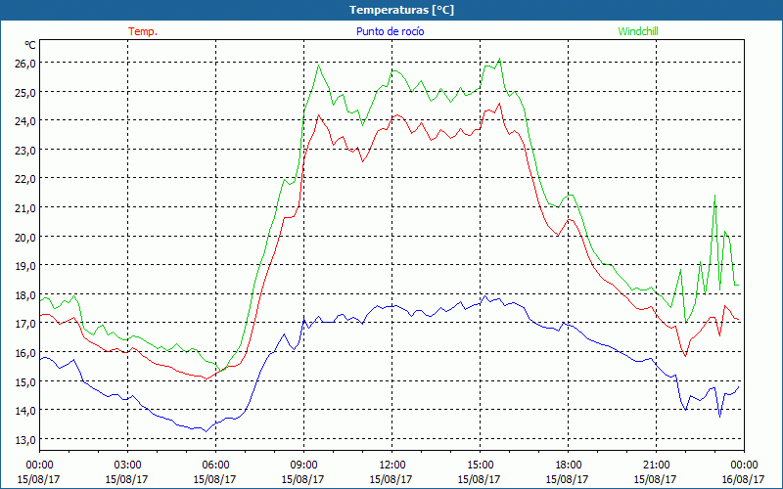This screenshot has width=783, height=489.
Task: Select the green 'Windchill' legend label
Action: pos(638,31)
